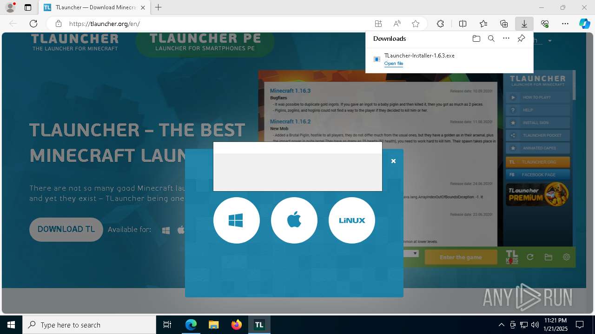
Task: Select the TLauncher — Download Minecraft tab
Action: (x=94, y=7)
